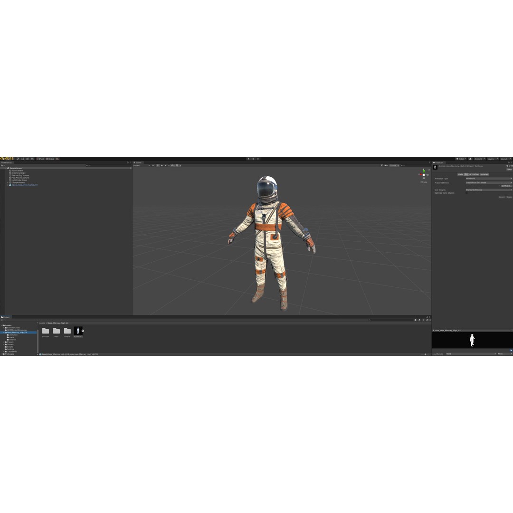513x513 pixels.
Task: Open the Animation Type Humanoid dropdown
Action: click(489, 179)
